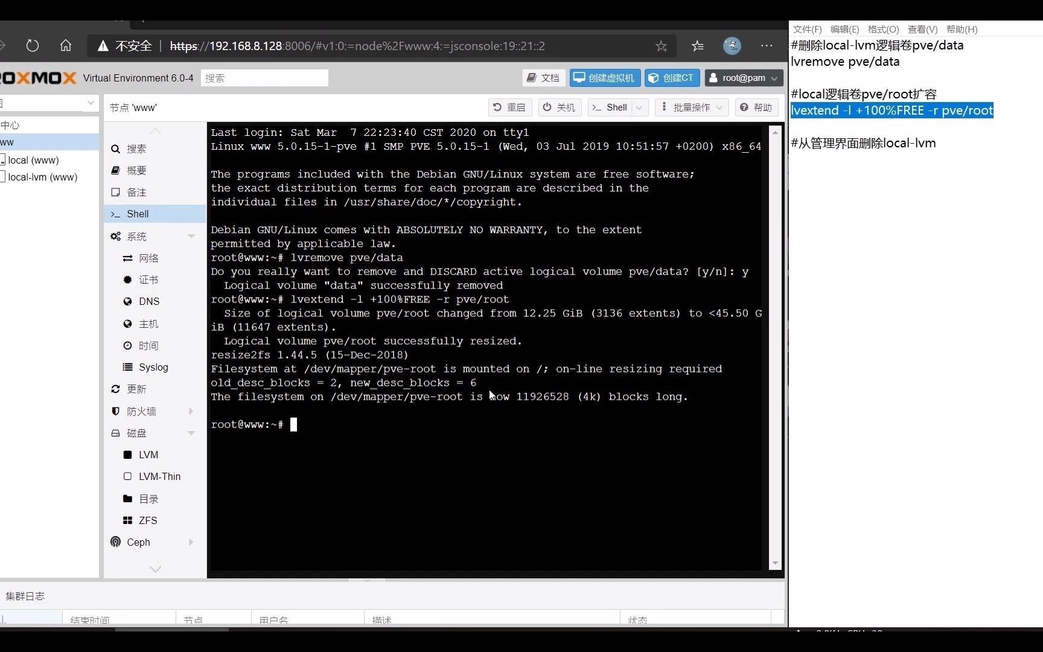1043x652 pixels.
Task: Open the favorites list icon
Action: pos(698,46)
